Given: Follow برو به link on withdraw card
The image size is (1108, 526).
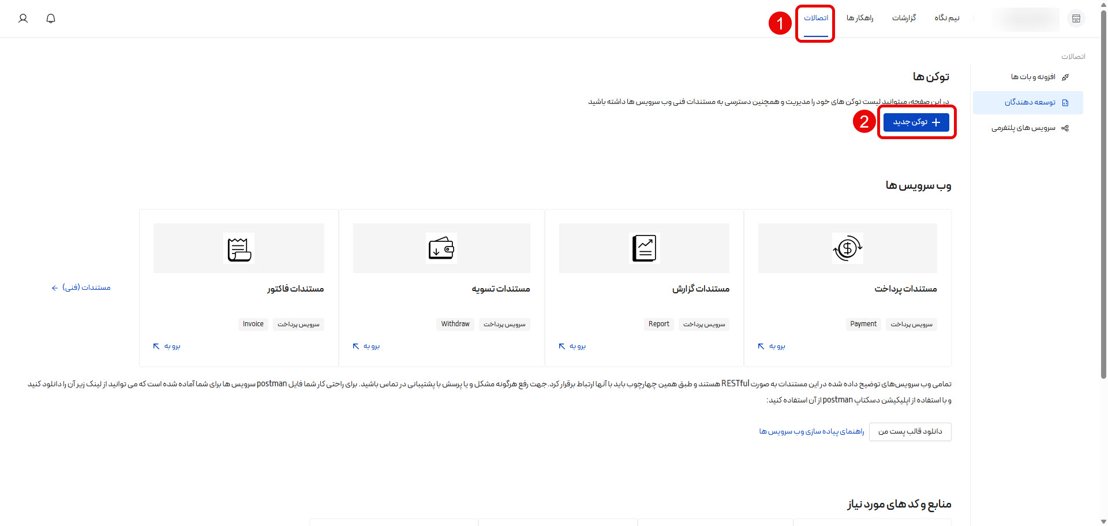Looking at the screenshot, I should pyautogui.click(x=366, y=346).
